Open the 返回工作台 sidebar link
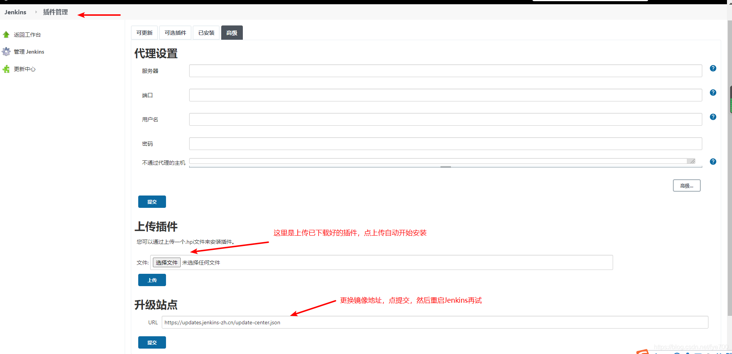 (27, 35)
